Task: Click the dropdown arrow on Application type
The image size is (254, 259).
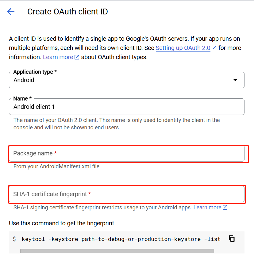Action: point(235,79)
